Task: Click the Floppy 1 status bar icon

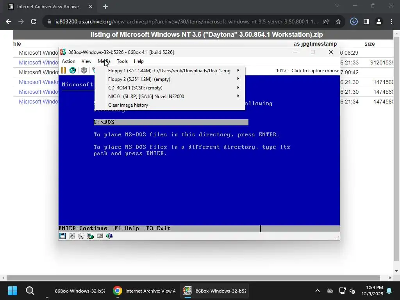Action: pyautogui.click(x=62, y=236)
